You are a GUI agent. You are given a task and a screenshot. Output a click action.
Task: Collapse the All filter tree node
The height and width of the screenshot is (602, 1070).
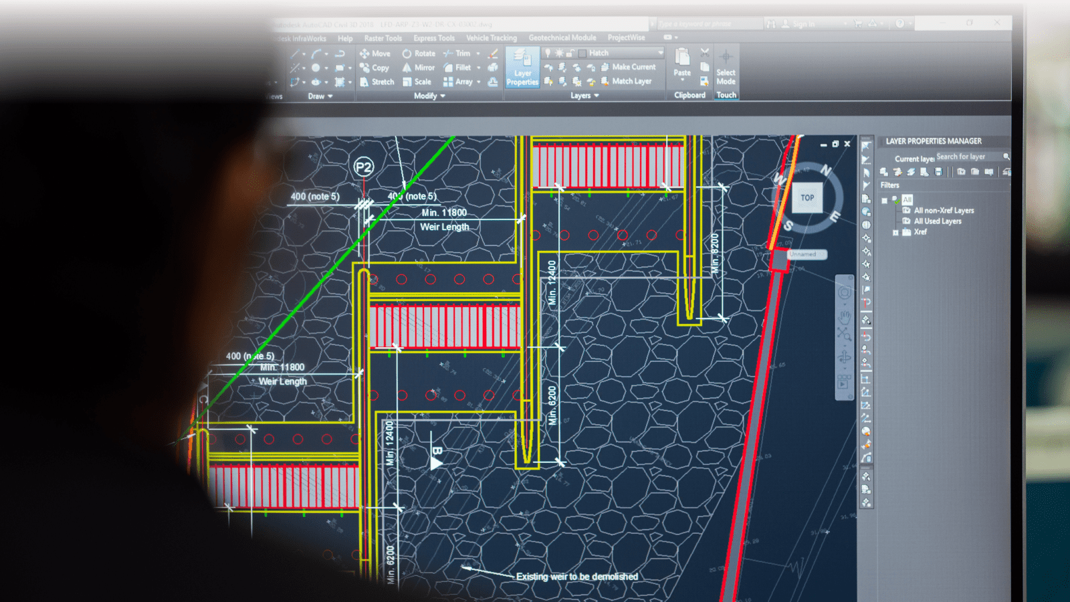pyautogui.click(x=884, y=200)
